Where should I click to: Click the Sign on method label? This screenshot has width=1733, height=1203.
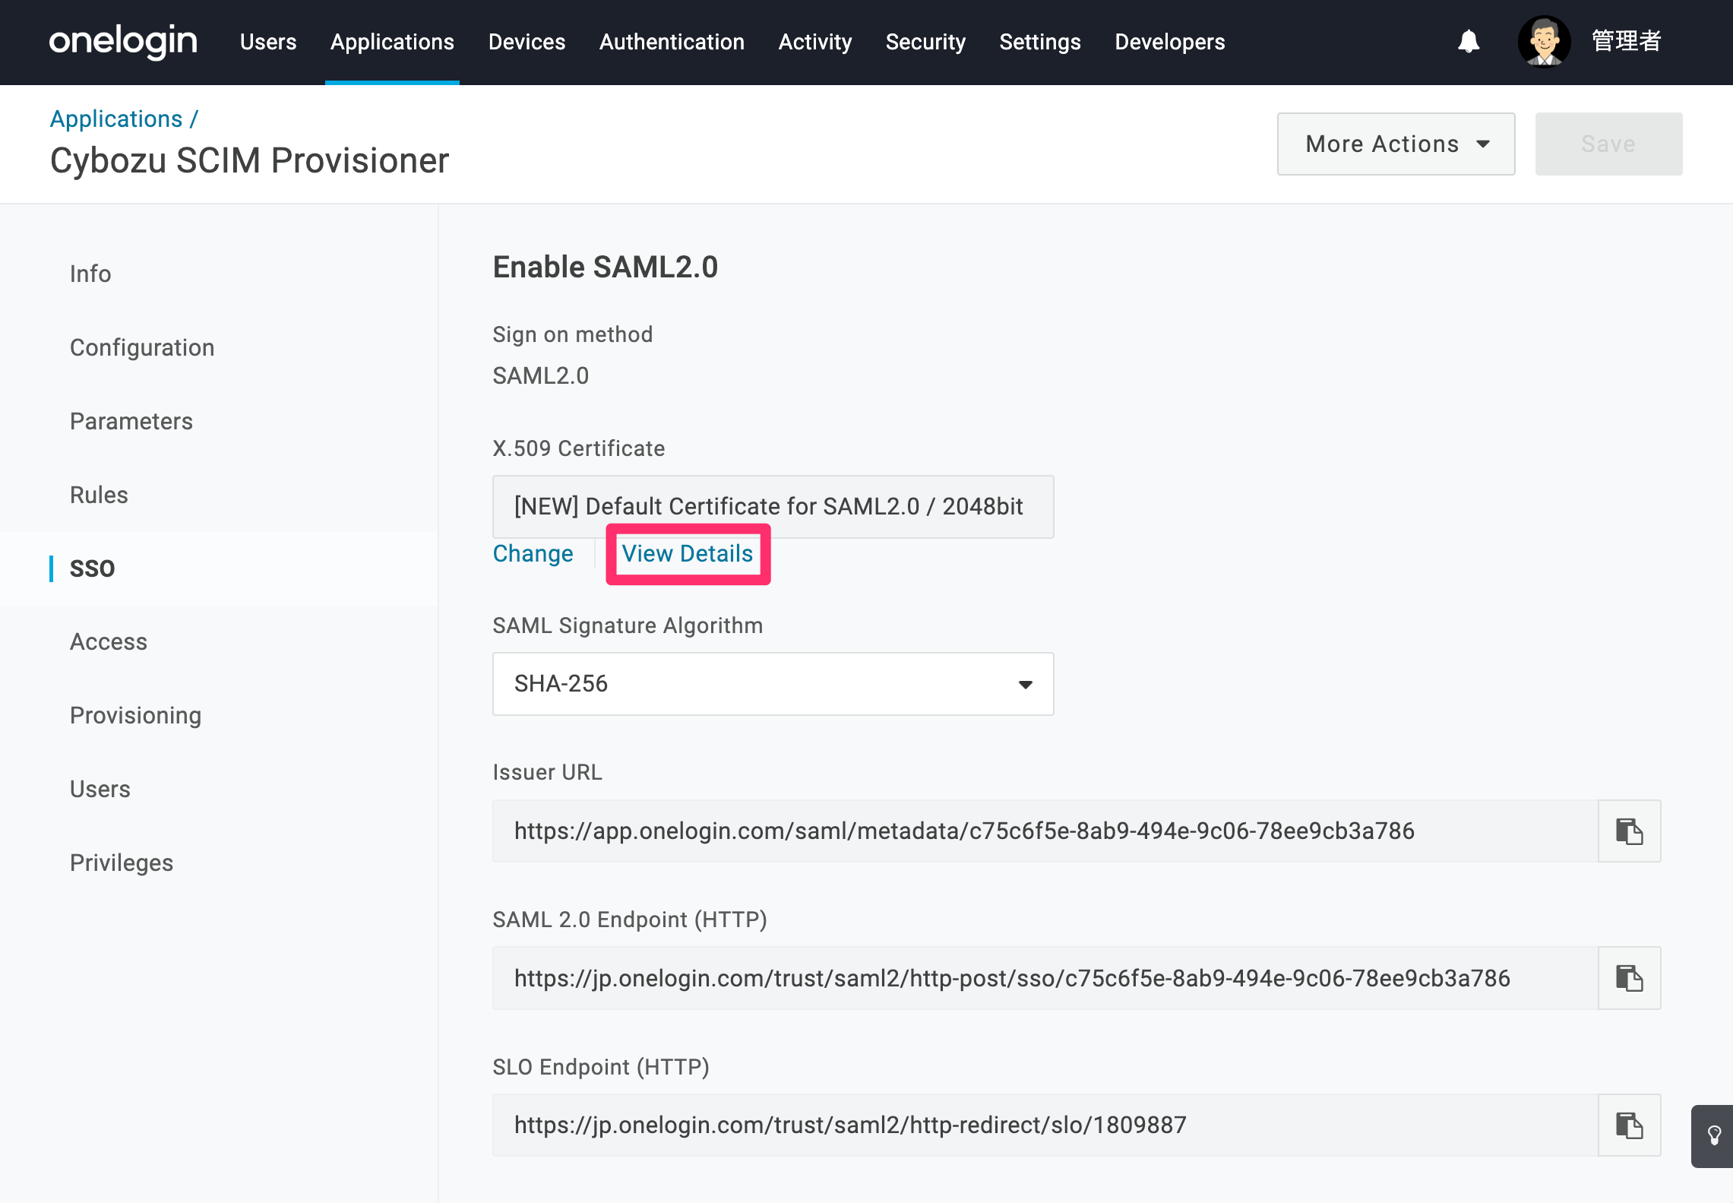[573, 334]
